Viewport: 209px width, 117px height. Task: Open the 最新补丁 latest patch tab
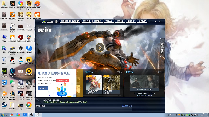[x=131, y=21]
